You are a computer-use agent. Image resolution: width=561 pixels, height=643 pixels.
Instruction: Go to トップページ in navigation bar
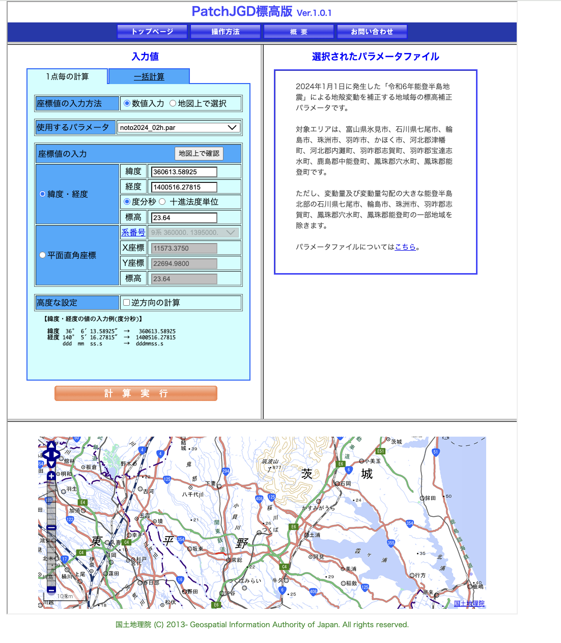[152, 32]
